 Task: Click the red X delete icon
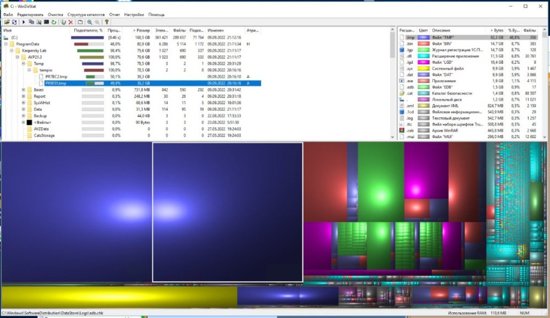[x=70, y=22]
